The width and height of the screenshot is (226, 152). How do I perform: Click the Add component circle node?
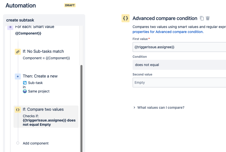click(18, 143)
